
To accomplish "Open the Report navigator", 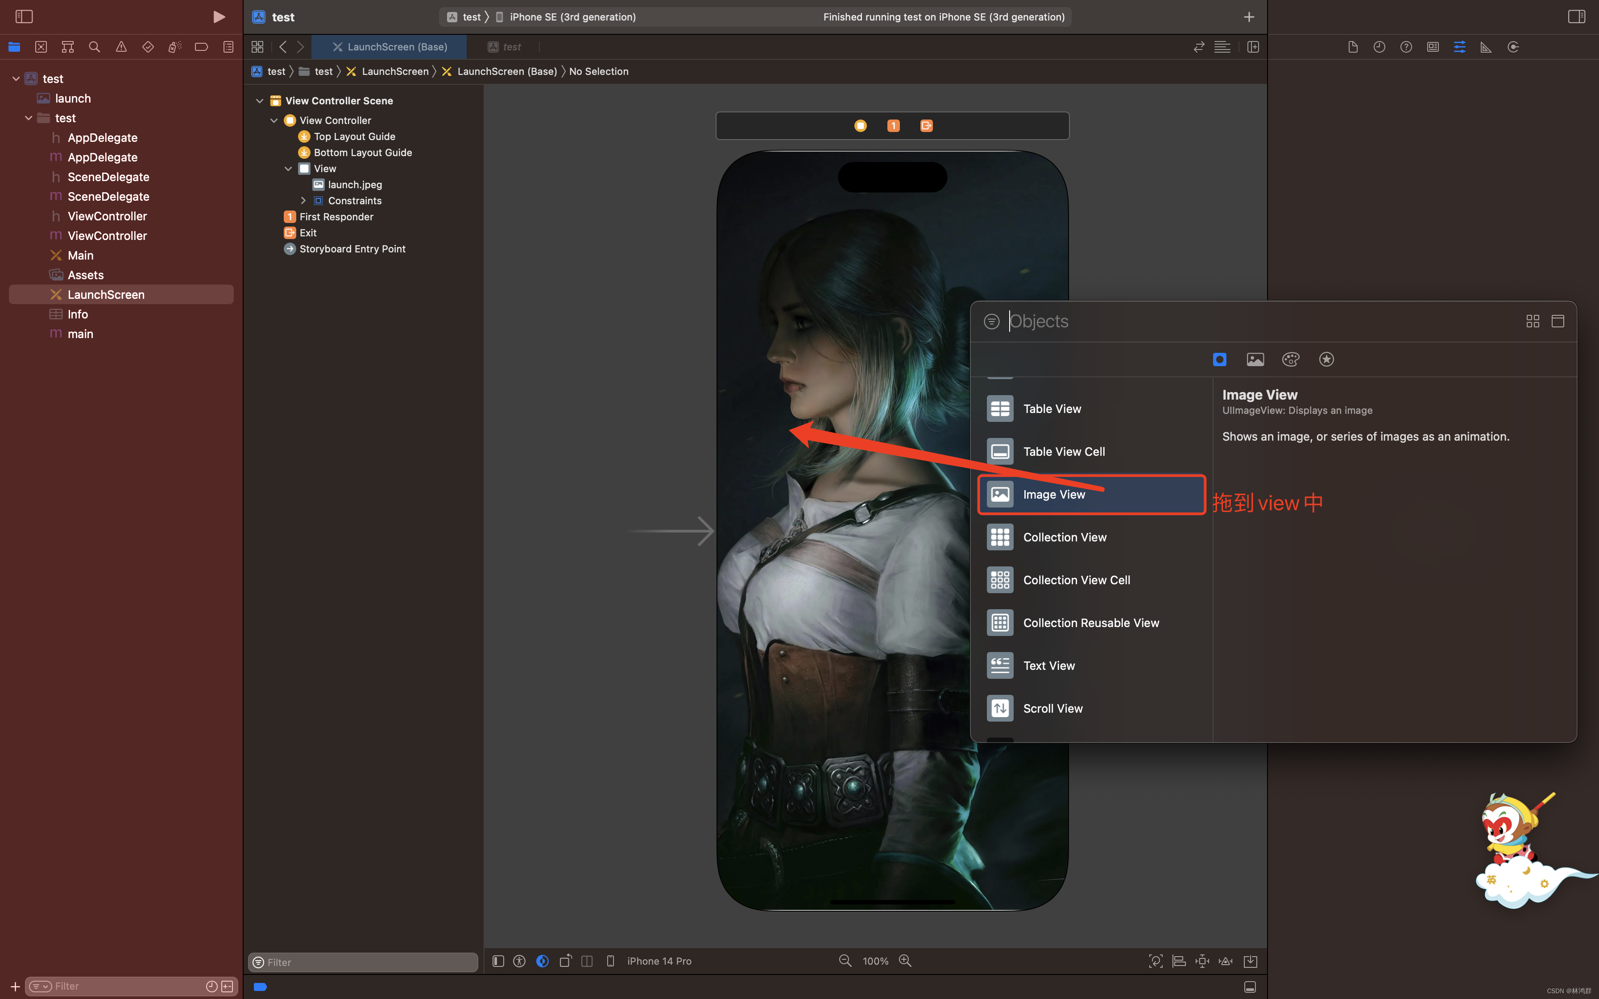I will pyautogui.click(x=228, y=47).
